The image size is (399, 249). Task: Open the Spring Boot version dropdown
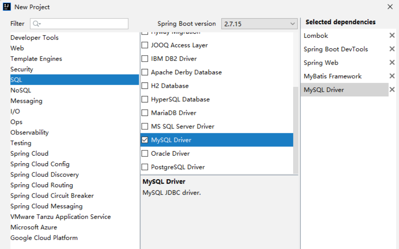pos(259,24)
